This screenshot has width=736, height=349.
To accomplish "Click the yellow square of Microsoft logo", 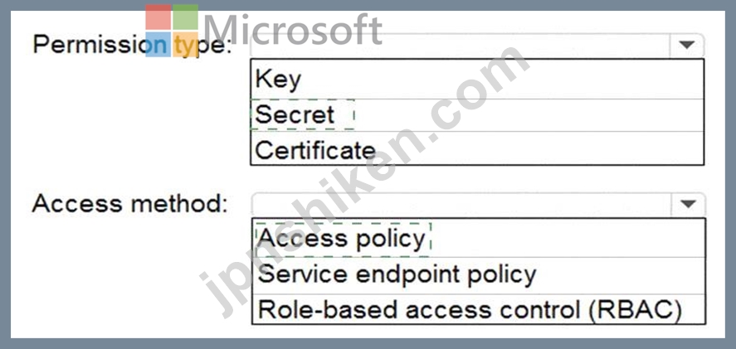I will coord(185,45).
